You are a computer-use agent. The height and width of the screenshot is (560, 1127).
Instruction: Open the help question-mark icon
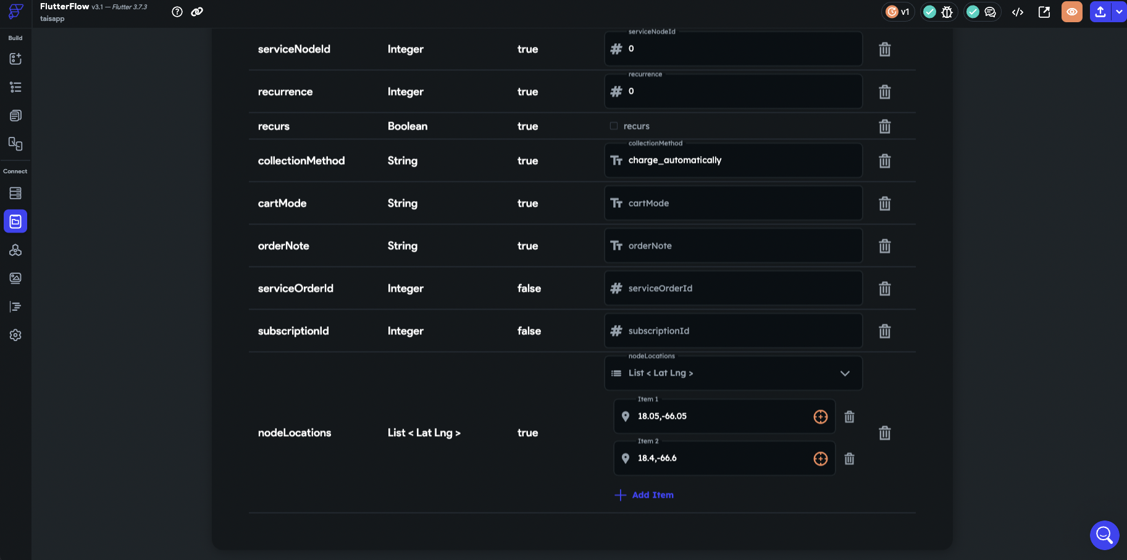177,12
